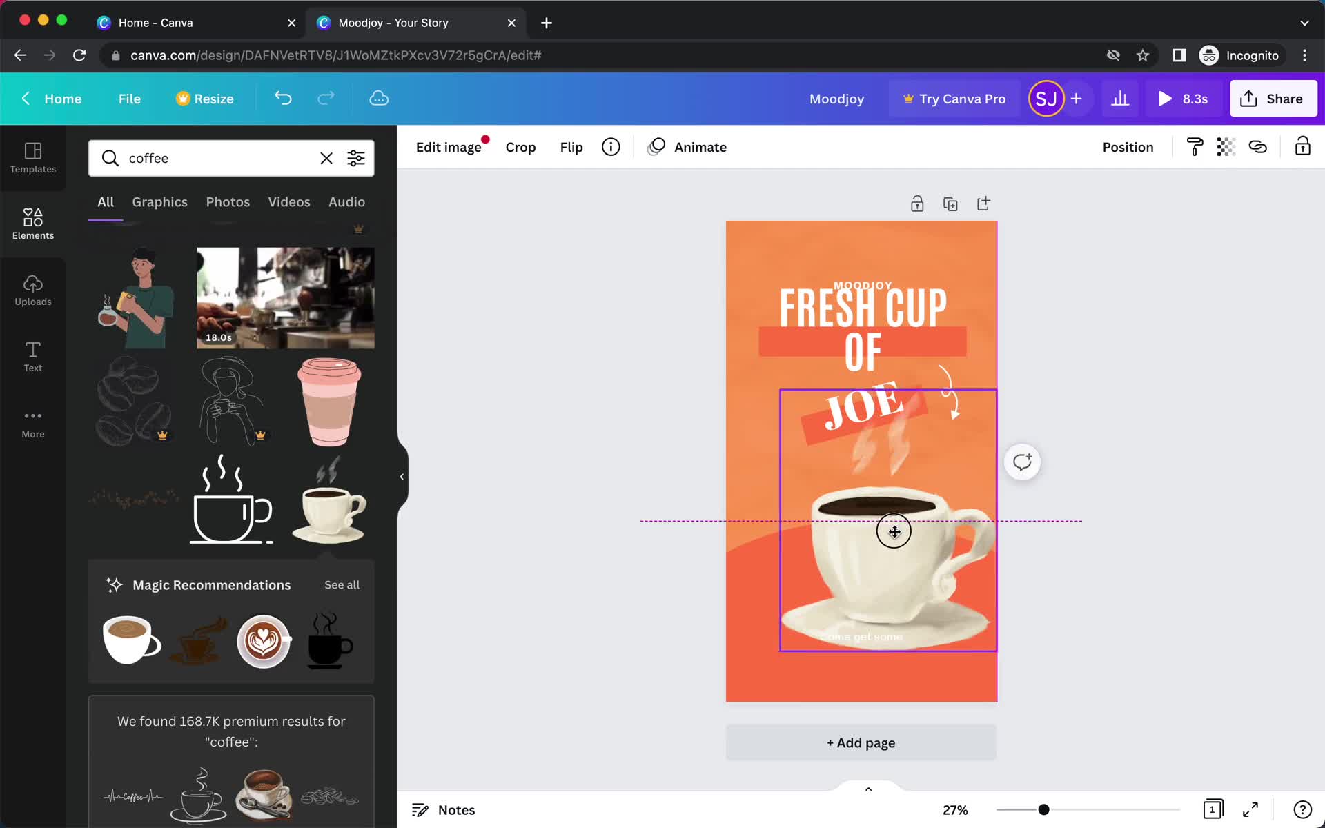Expand the Magic Recommendations section

pyautogui.click(x=340, y=584)
